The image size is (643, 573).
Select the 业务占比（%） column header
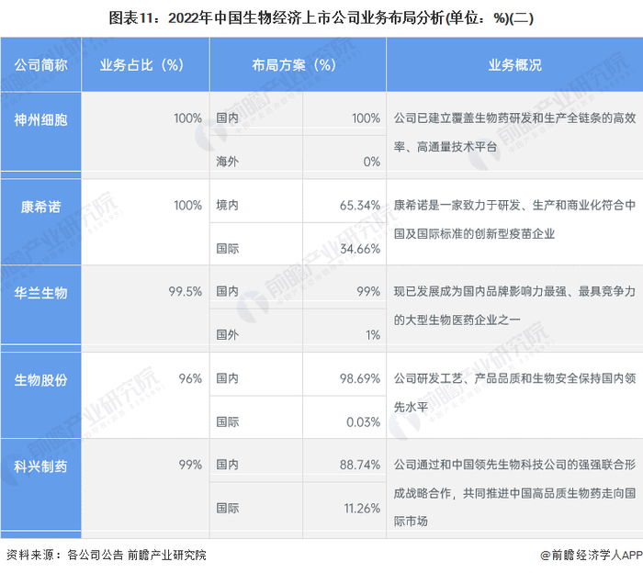pos(145,65)
